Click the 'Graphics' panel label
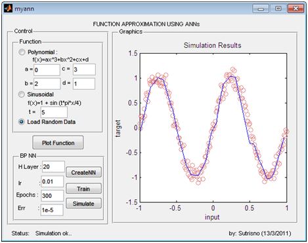 click(x=131, y=31)
